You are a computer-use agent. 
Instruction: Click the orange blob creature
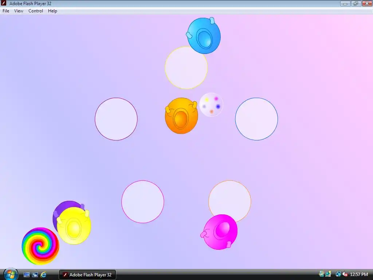coord(181,116)
